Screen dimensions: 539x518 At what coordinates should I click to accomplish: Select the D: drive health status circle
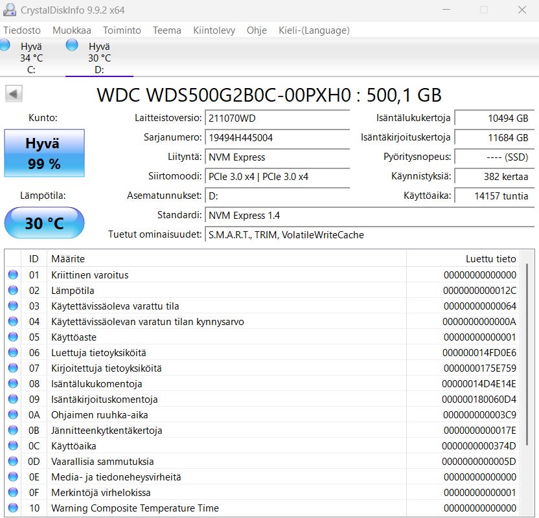click(72, 45)
